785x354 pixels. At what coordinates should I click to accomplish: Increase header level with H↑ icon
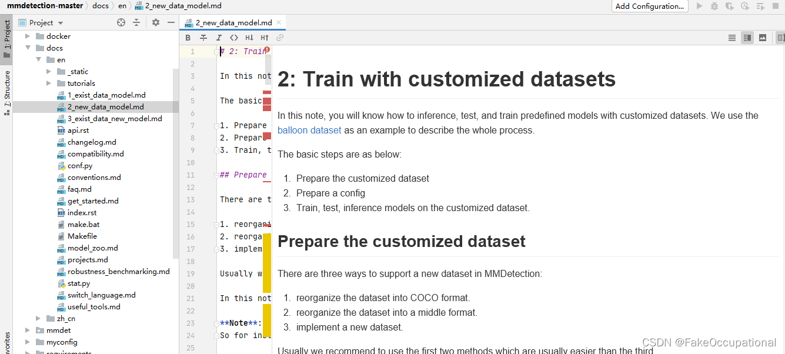(x=265, y=38)
